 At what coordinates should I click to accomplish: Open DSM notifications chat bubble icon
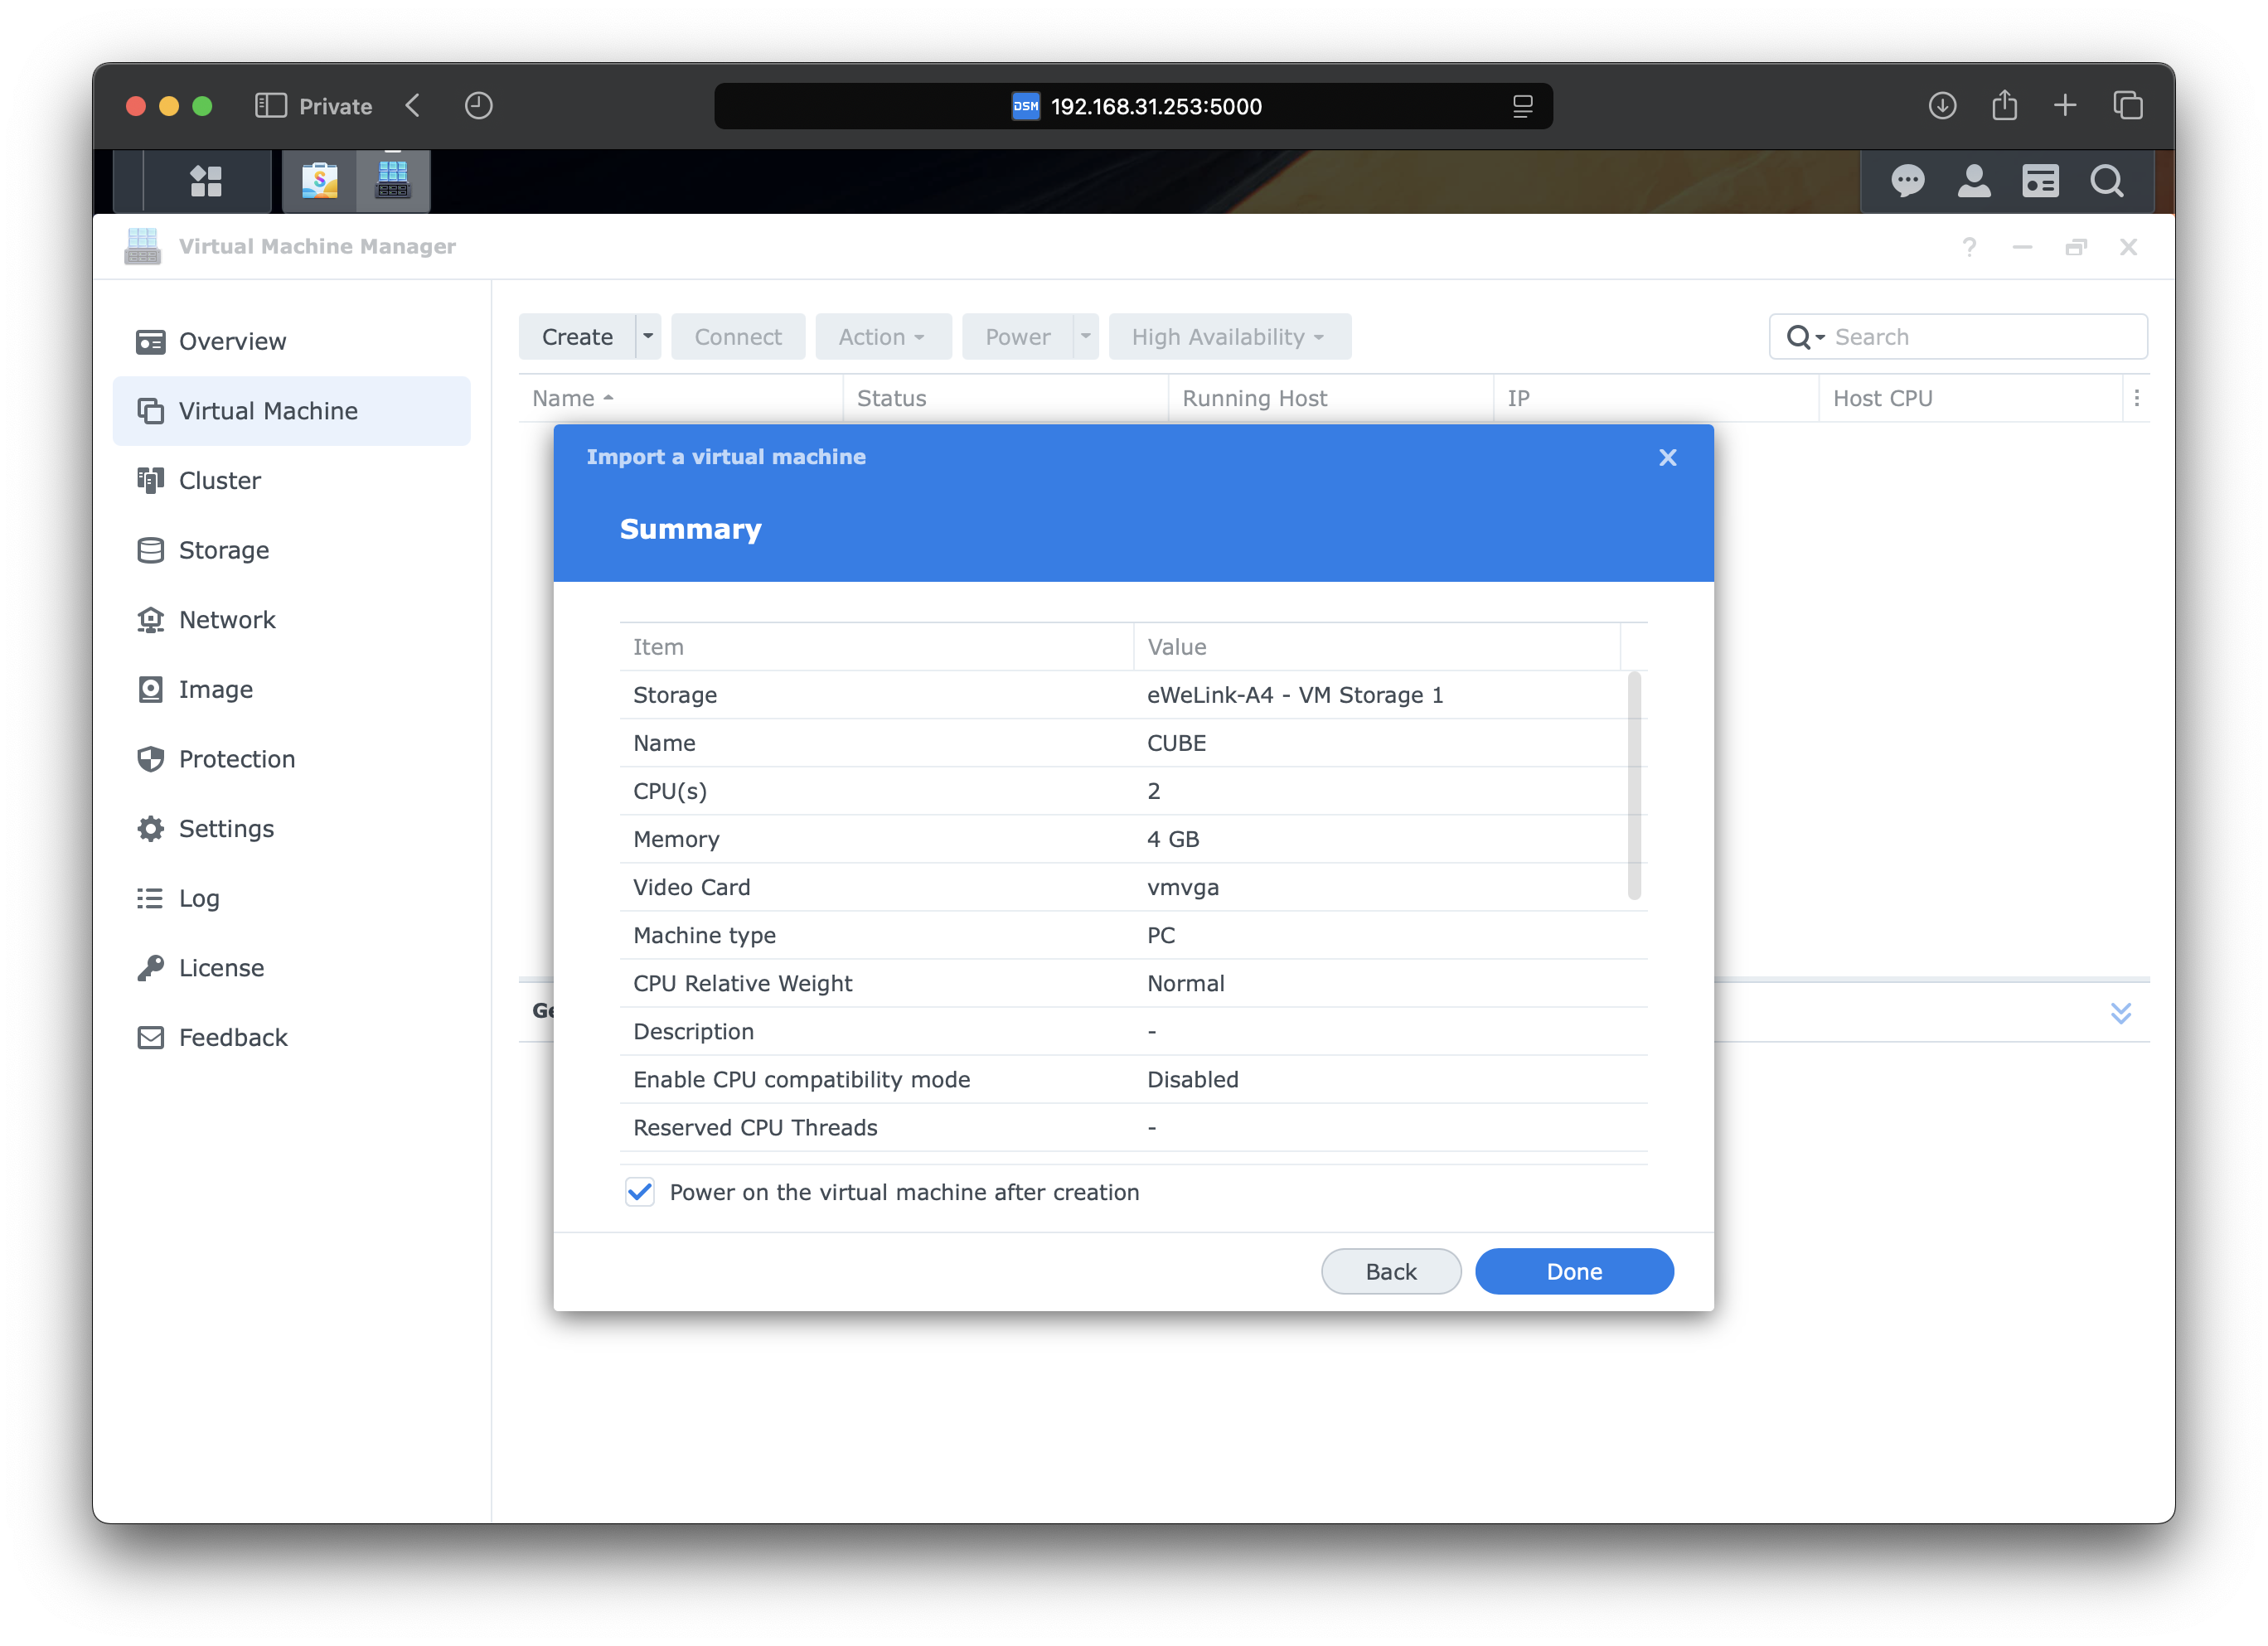tap(1907, 181)
